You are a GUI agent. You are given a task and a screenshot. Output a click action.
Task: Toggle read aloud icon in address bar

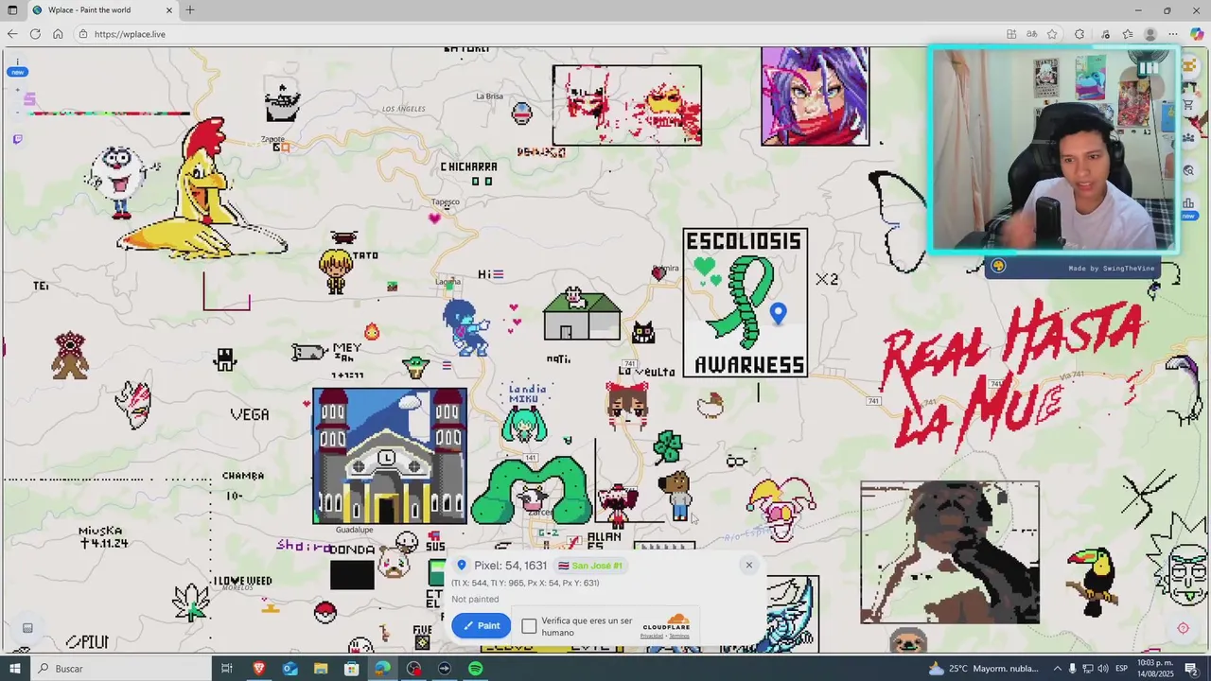pyautogui.click(x=1032, y=34)
